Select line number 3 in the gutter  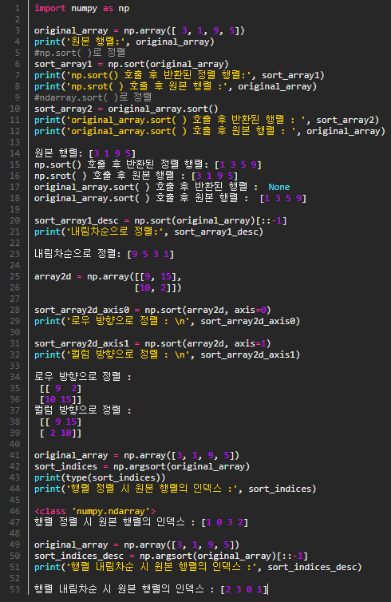[x=18, y=30]
